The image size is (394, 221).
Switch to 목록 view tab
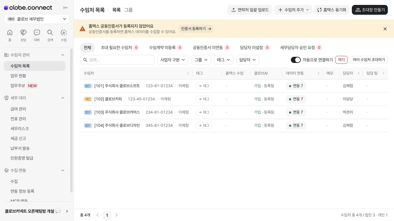coord(116,10)
